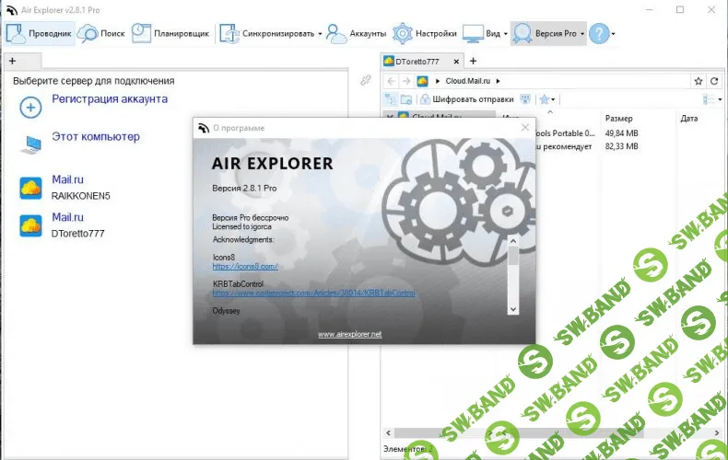Go forward in right pane navigation

(x=406, y=81)
